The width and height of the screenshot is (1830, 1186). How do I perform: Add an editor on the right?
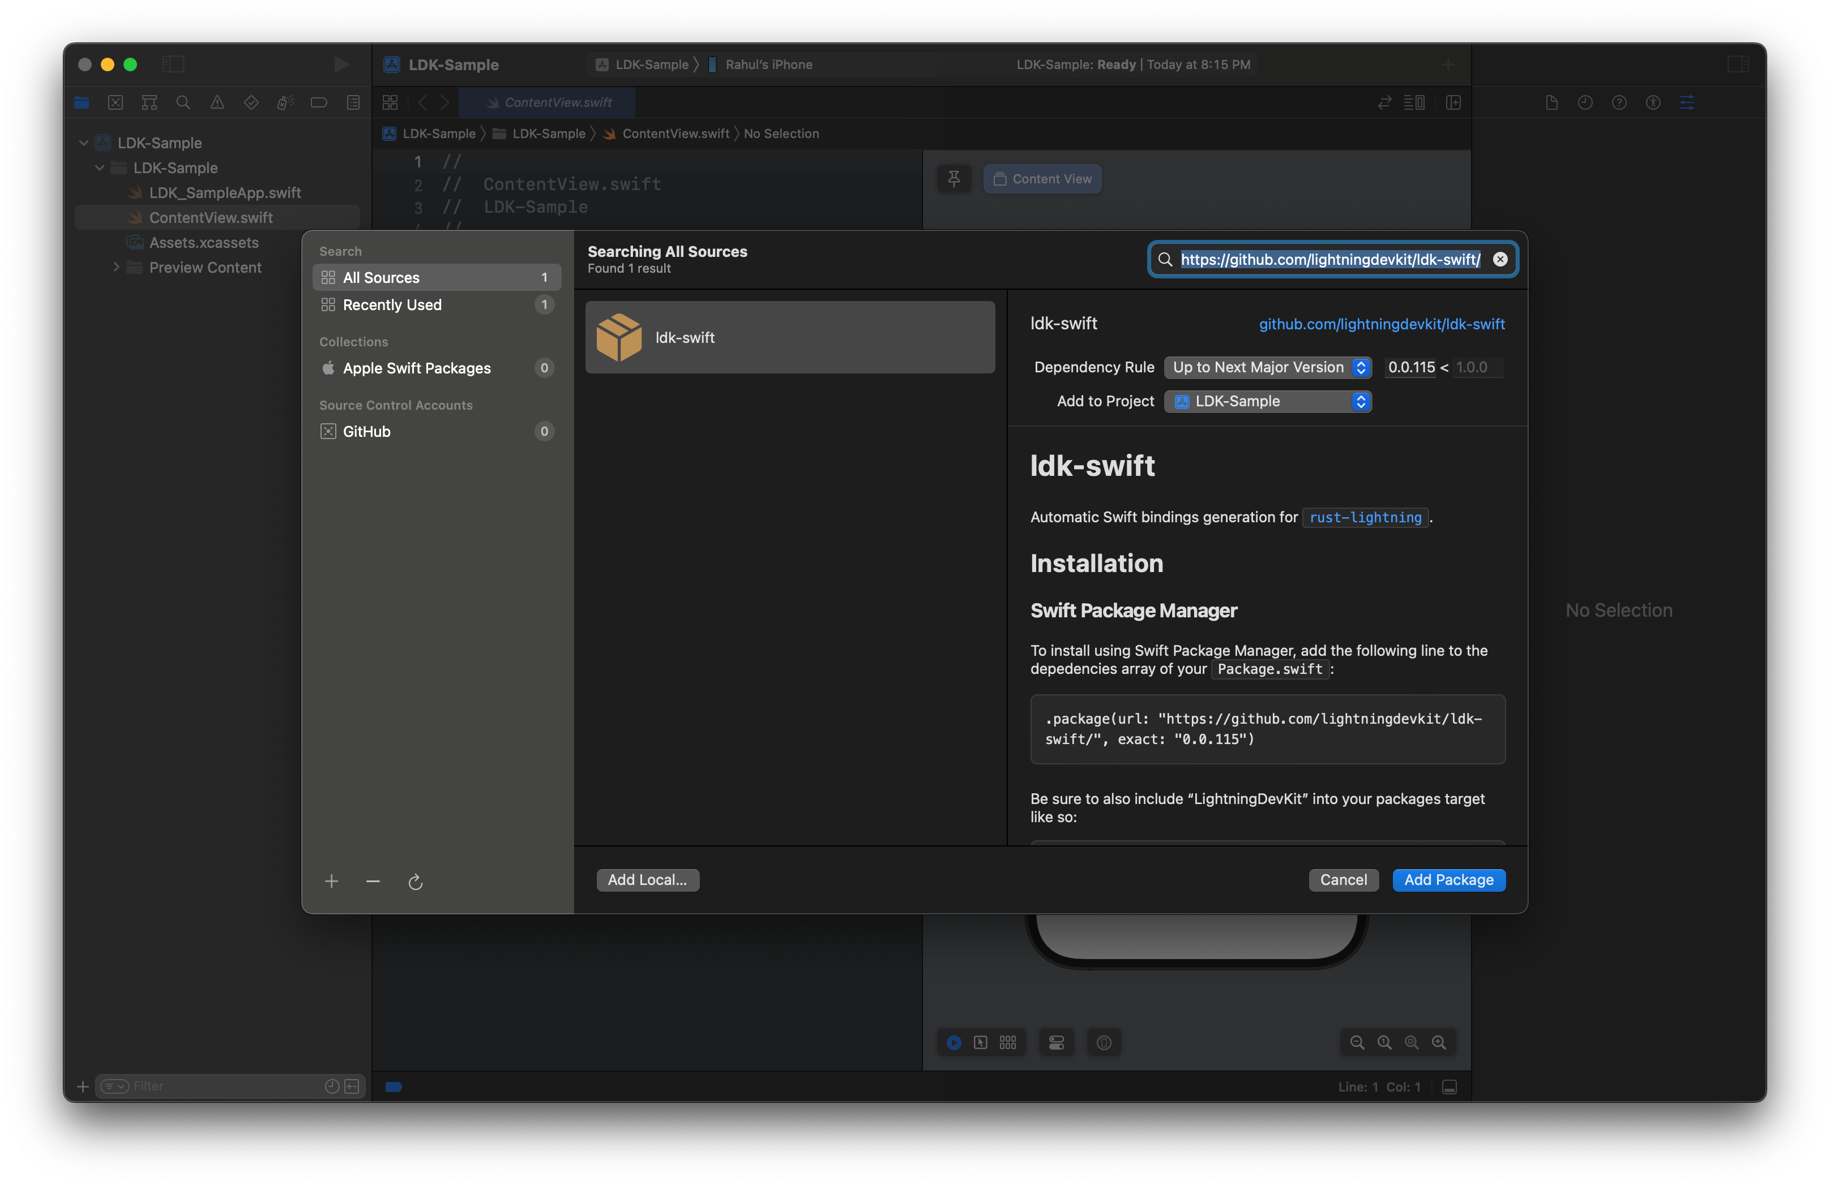1453,102
